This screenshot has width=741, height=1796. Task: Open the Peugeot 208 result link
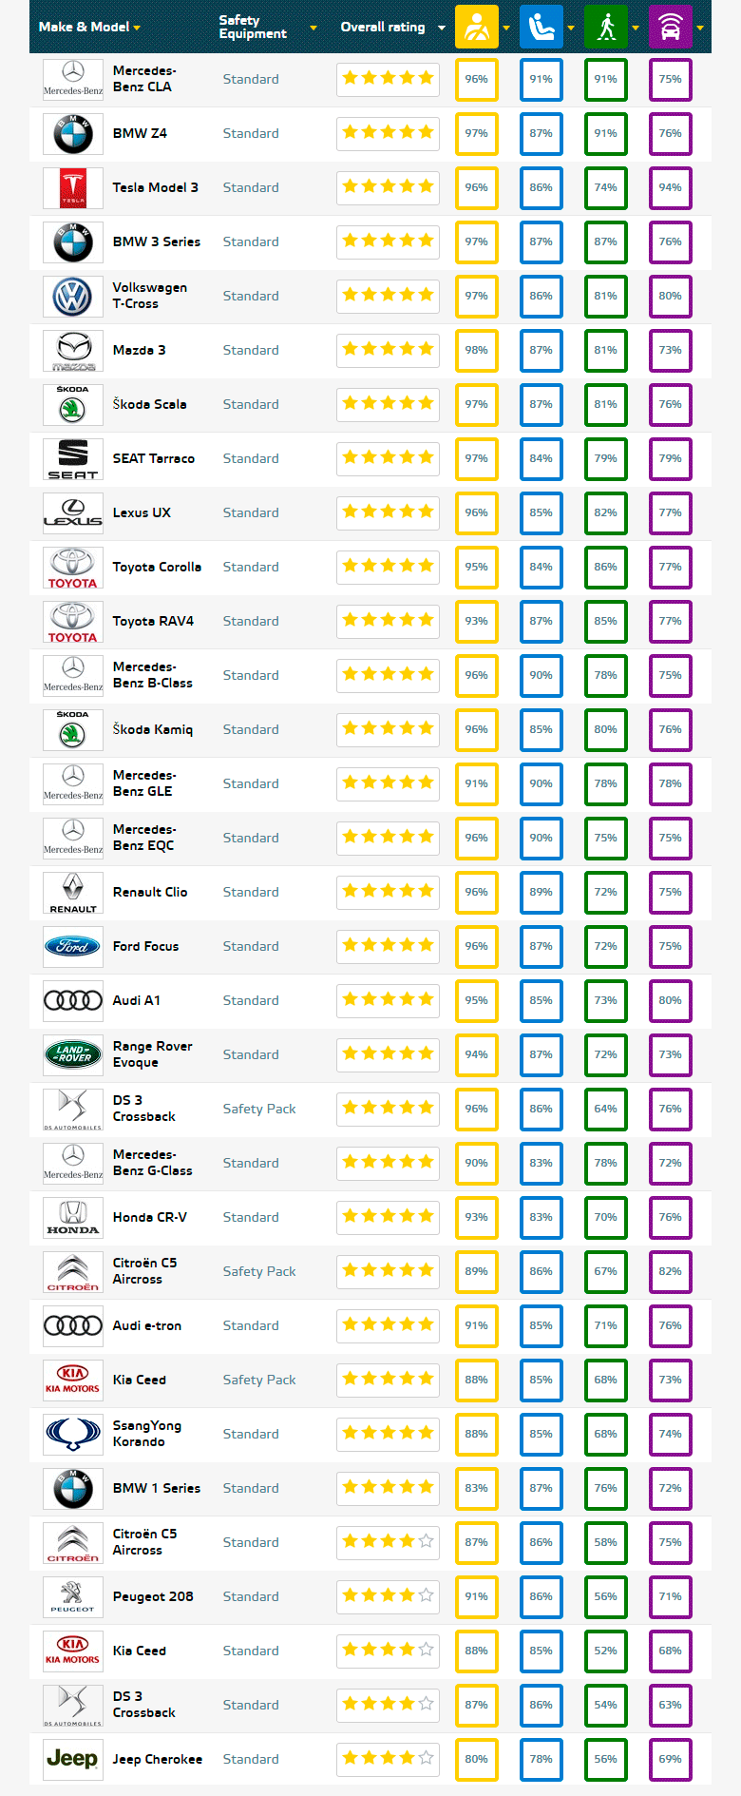pyautogui.click(x=153, y=1596)
